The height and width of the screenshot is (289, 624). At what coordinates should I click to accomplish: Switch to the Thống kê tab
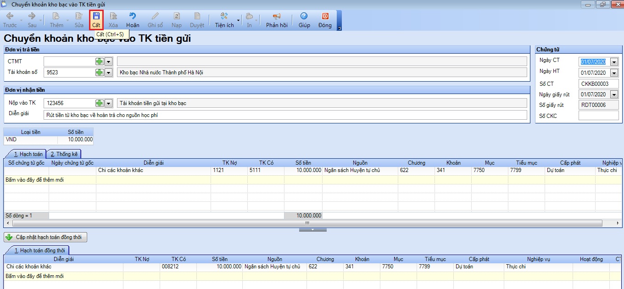(x=64, y=154)
